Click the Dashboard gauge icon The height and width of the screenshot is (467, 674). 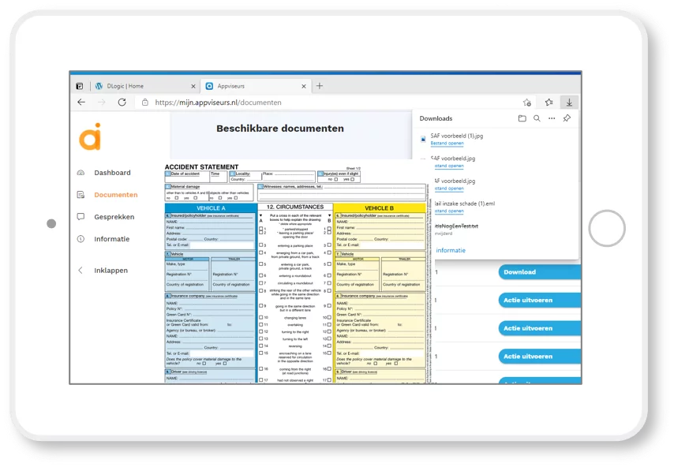coord(81,173)
